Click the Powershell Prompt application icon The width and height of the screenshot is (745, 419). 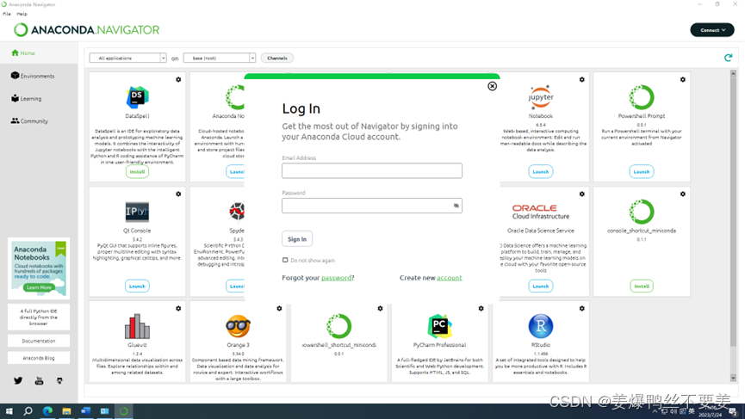[x=642, y=97]
